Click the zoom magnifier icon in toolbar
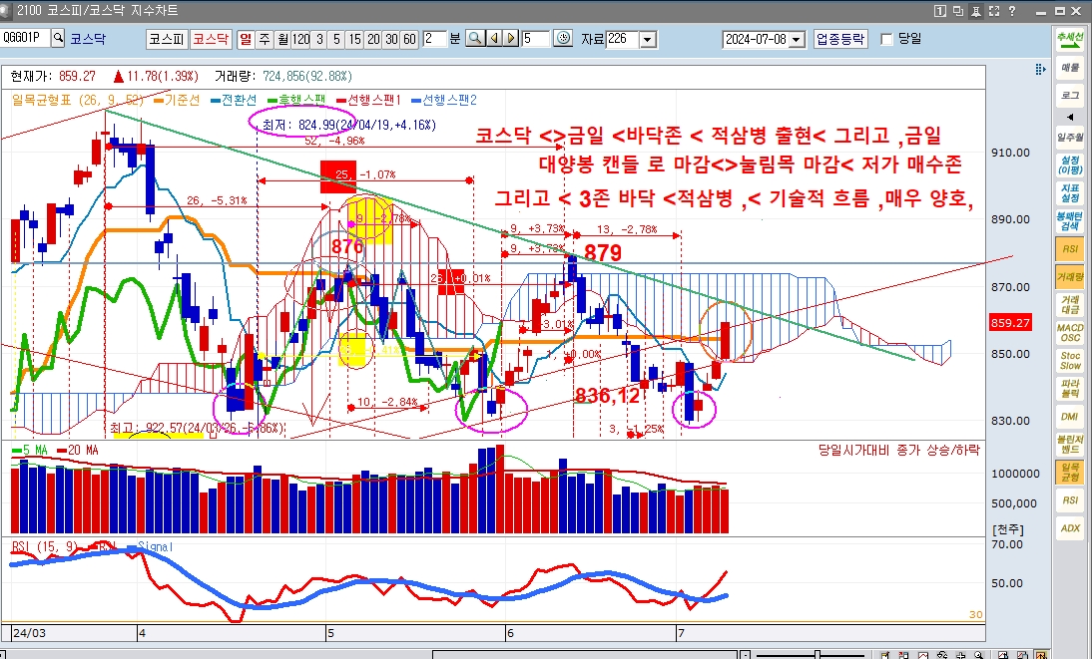 click(x=475, y=39)
